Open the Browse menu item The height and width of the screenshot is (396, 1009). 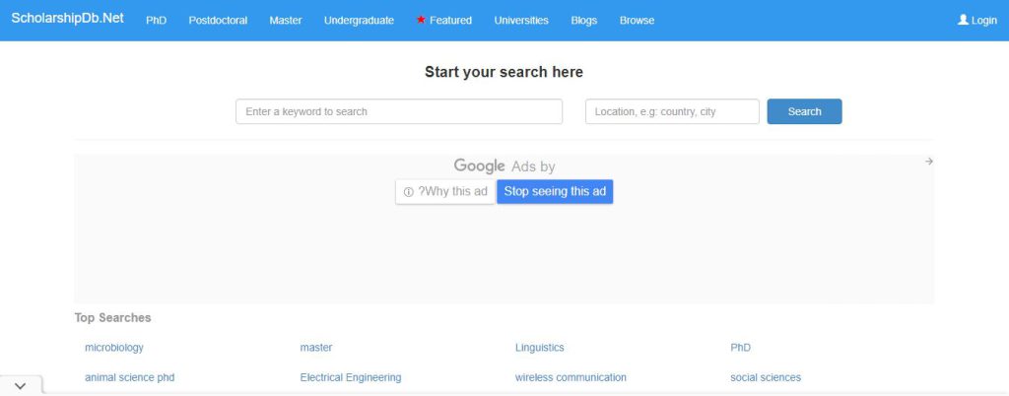pyautogui.click(x=638, y=21)
